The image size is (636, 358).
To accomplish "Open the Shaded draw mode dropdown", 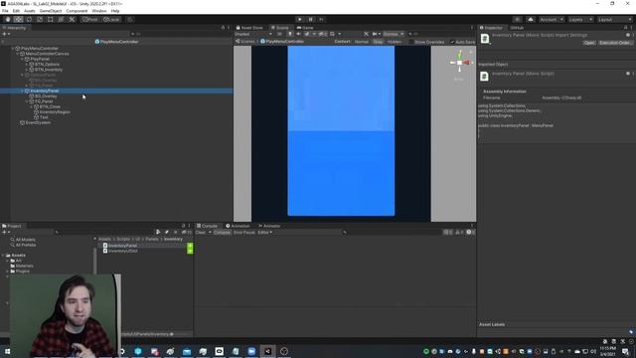I will coord(253,34).
